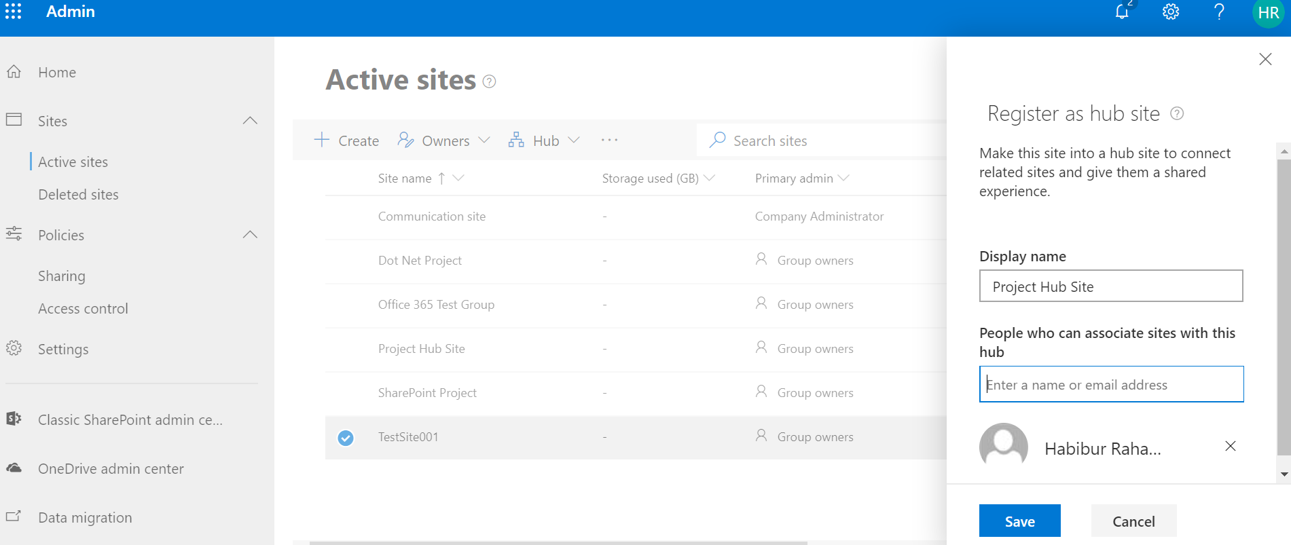
Task: Click the help question mark in header
Action: pyautogui.click(x=1219, y=12)
